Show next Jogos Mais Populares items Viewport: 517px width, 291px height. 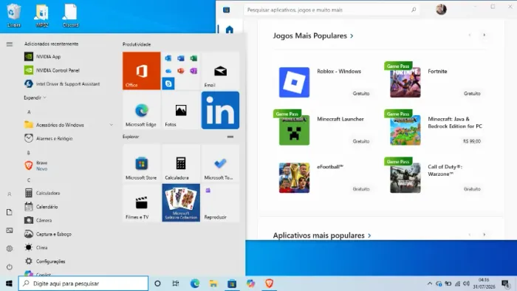tap(484, 35)
